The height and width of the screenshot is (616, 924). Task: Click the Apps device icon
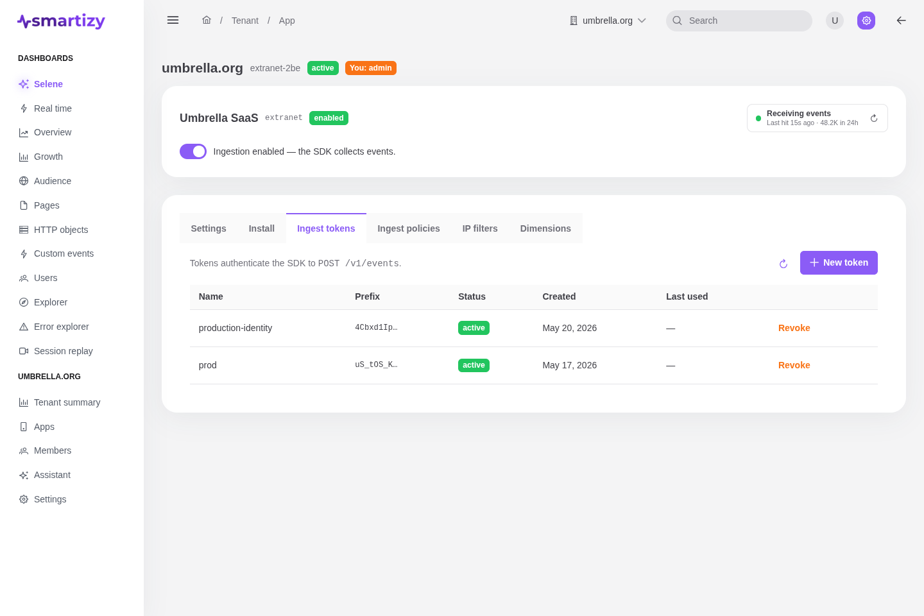click(x=24, y=427)
